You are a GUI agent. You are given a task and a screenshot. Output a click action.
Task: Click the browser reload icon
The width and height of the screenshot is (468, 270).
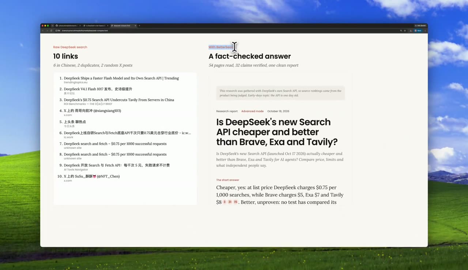51,31
